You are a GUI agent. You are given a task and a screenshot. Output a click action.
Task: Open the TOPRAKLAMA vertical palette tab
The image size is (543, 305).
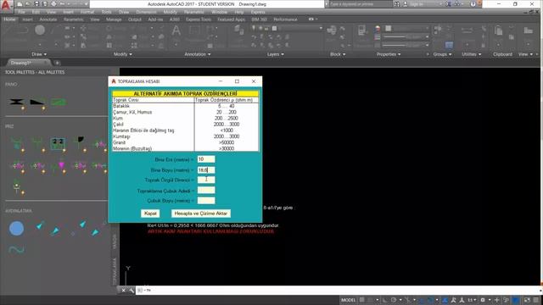click(x=115, y=271)
